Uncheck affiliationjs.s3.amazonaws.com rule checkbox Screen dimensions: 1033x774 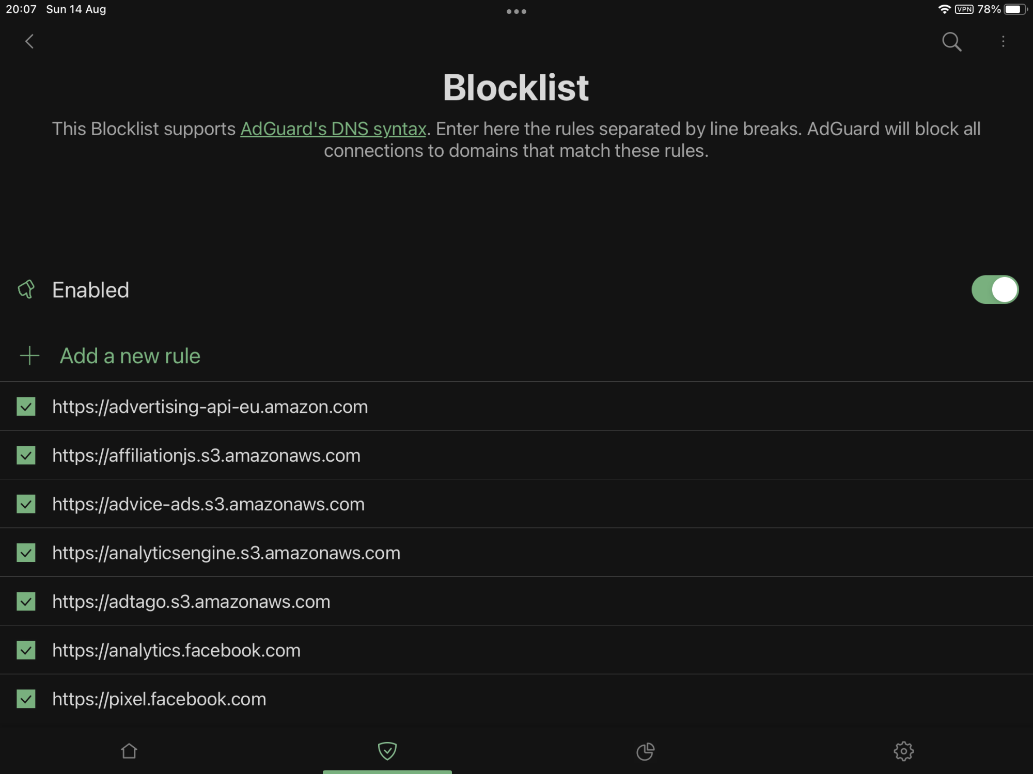(x=26, y=455)
